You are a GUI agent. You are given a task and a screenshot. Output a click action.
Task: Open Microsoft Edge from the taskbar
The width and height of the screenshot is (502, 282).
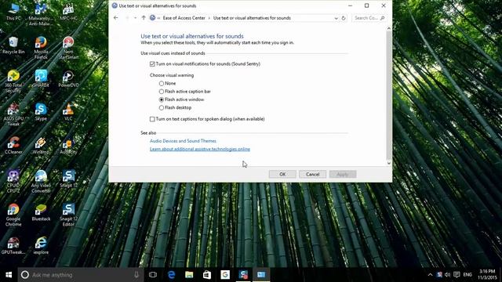coord(171,275)
